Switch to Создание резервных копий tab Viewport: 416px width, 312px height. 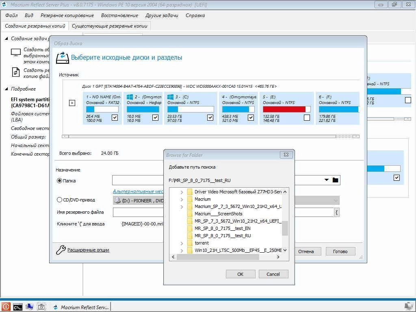click(x=35, y=26)
